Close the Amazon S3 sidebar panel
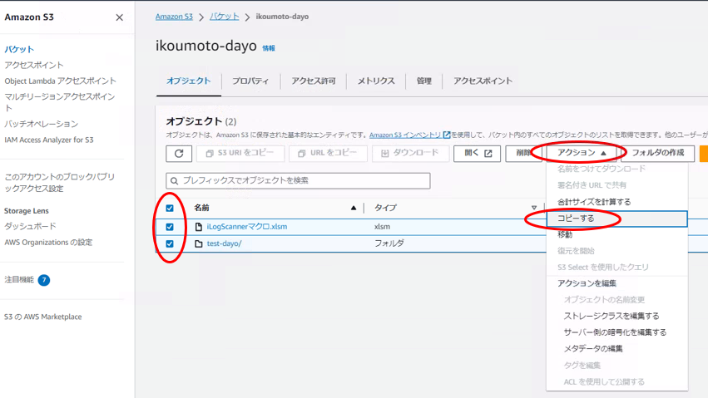Image resolution: width=708 pixels, height=398 pixels. click(119, 17)
